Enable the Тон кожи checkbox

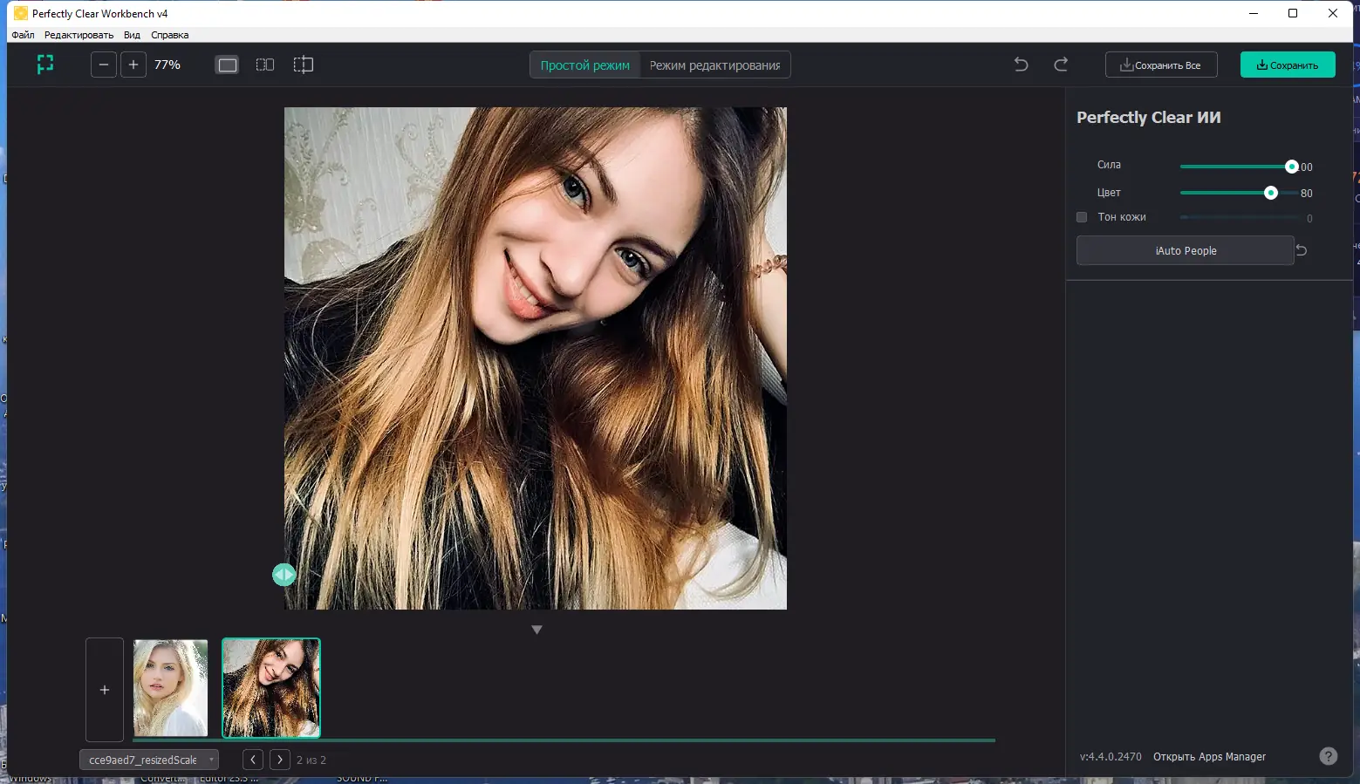(1082, 217)
